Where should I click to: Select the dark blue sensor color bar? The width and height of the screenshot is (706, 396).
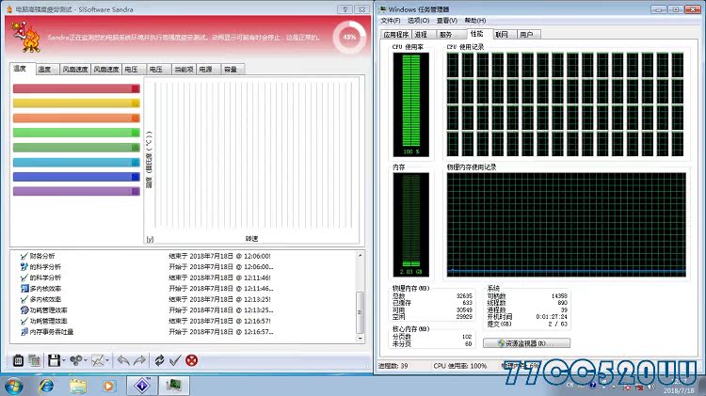[x=76, y=177]
